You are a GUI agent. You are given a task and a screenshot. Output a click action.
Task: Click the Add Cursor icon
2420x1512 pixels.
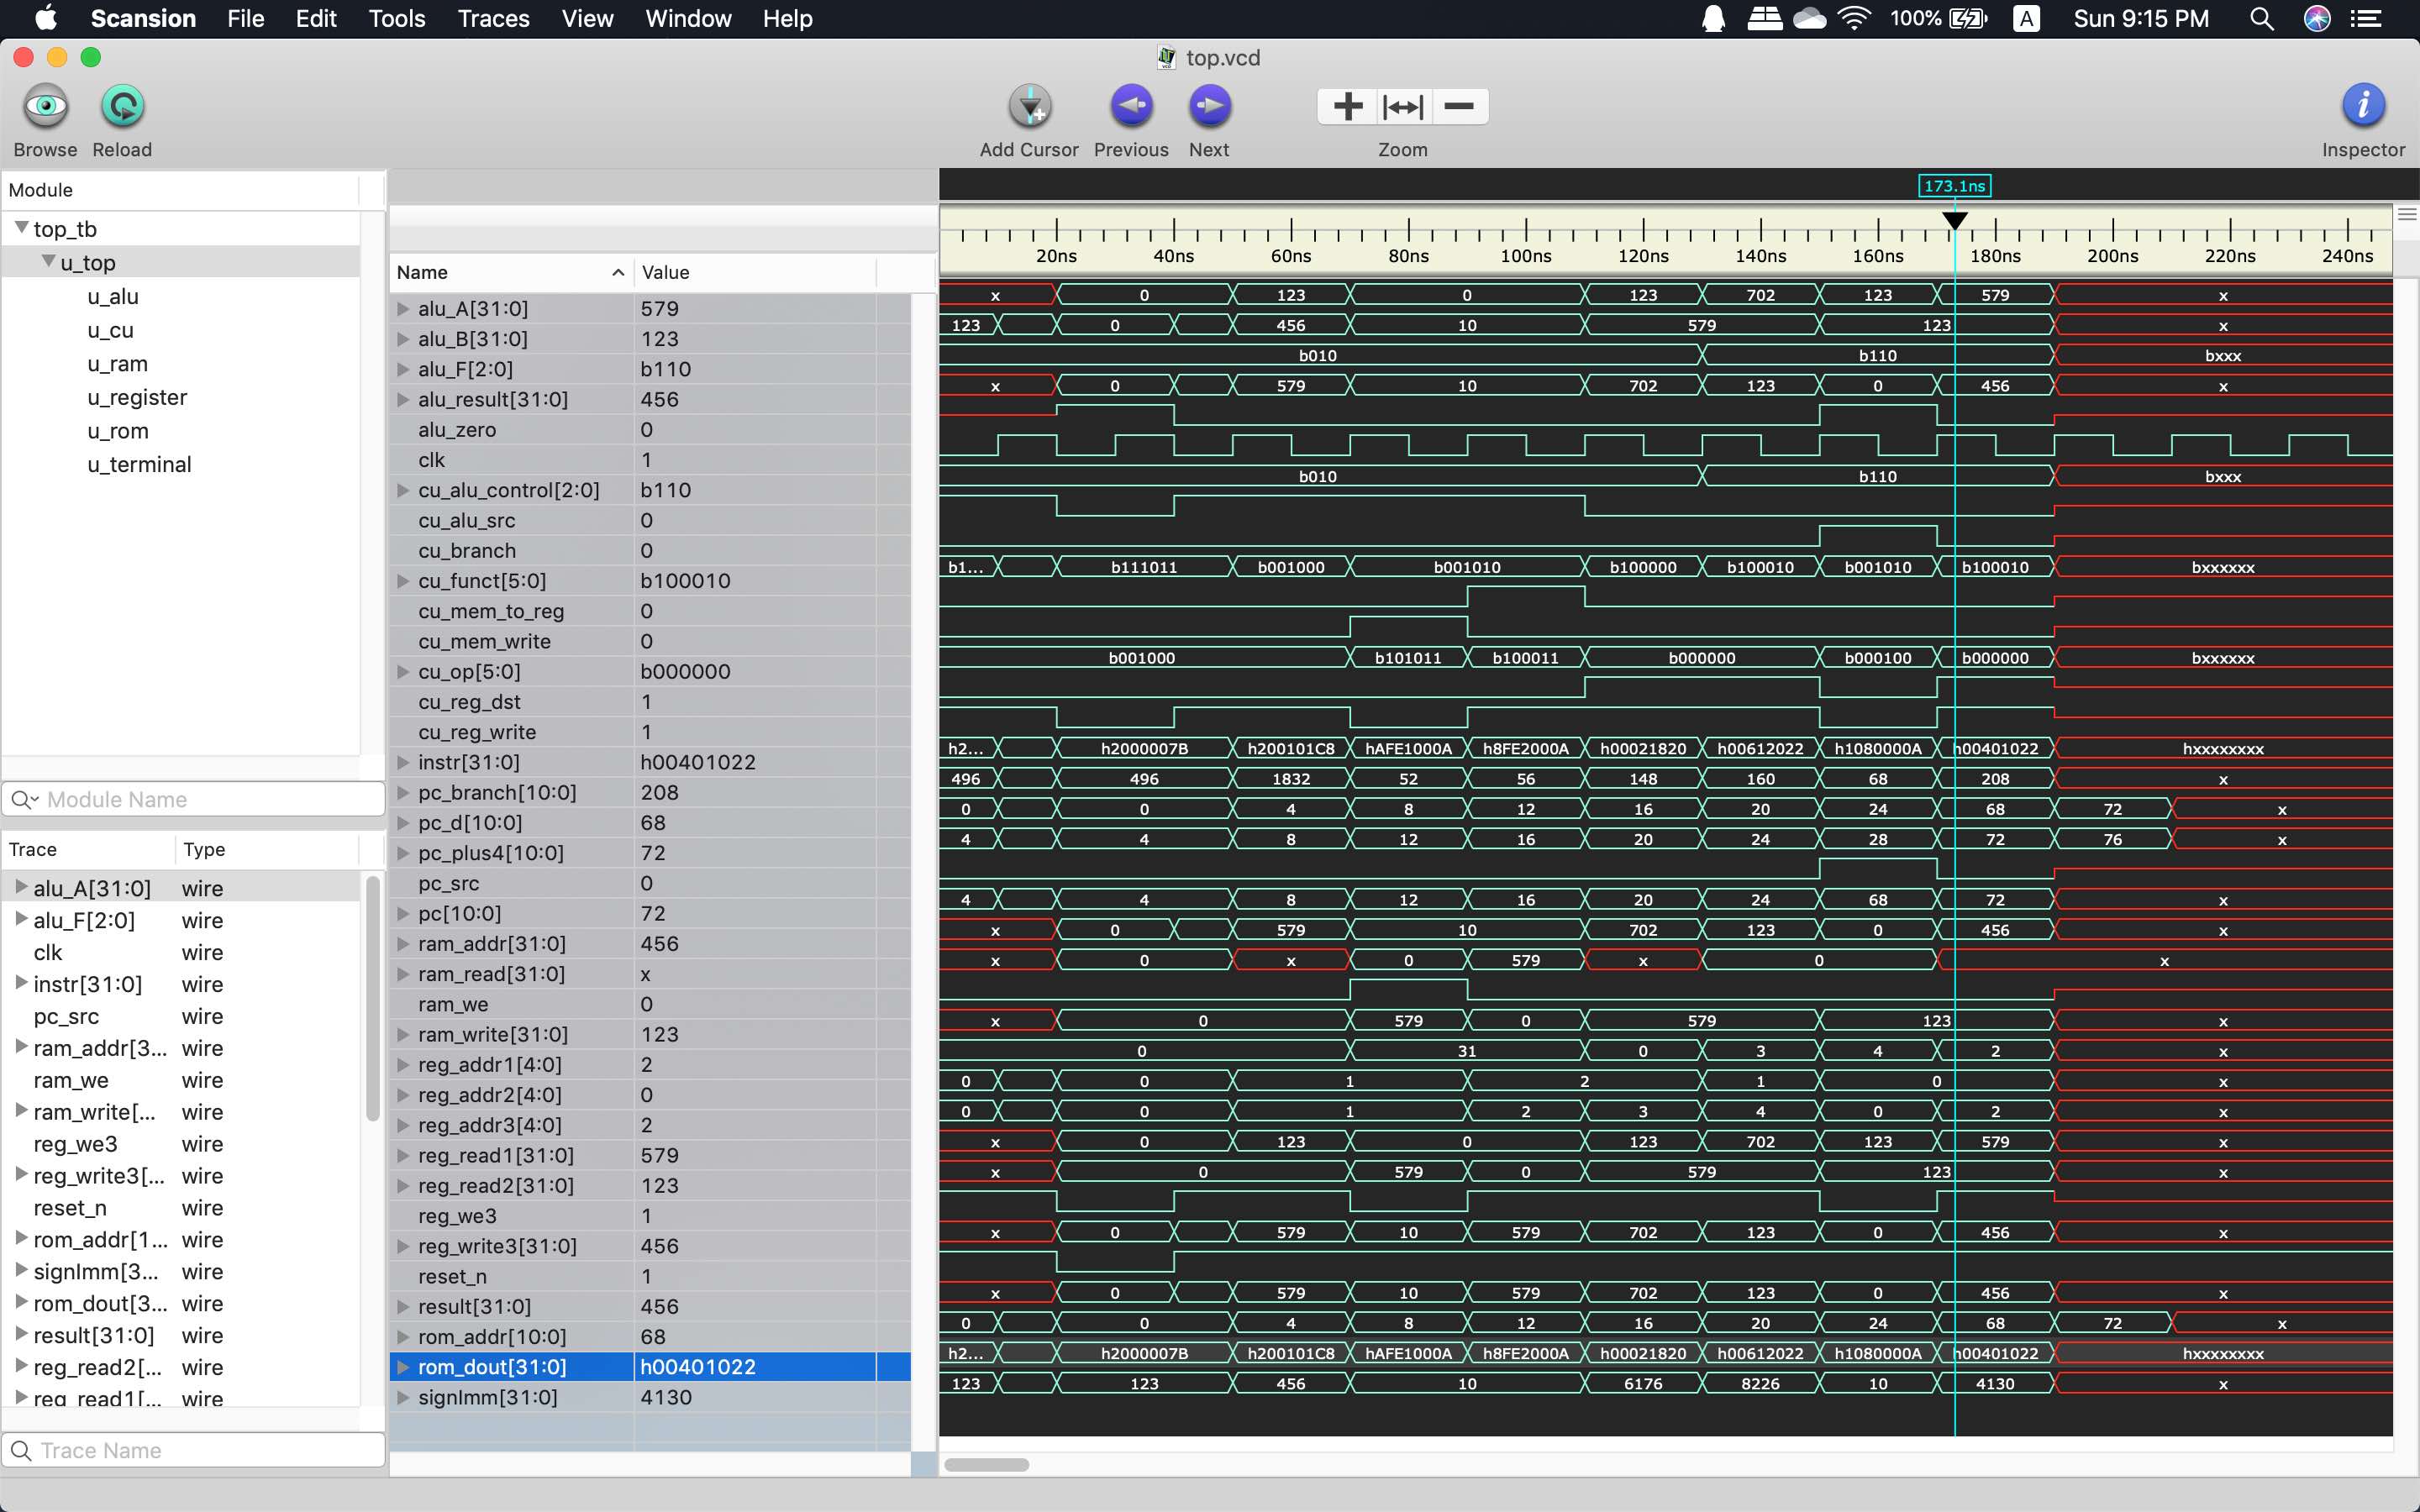pos(1029,106)
